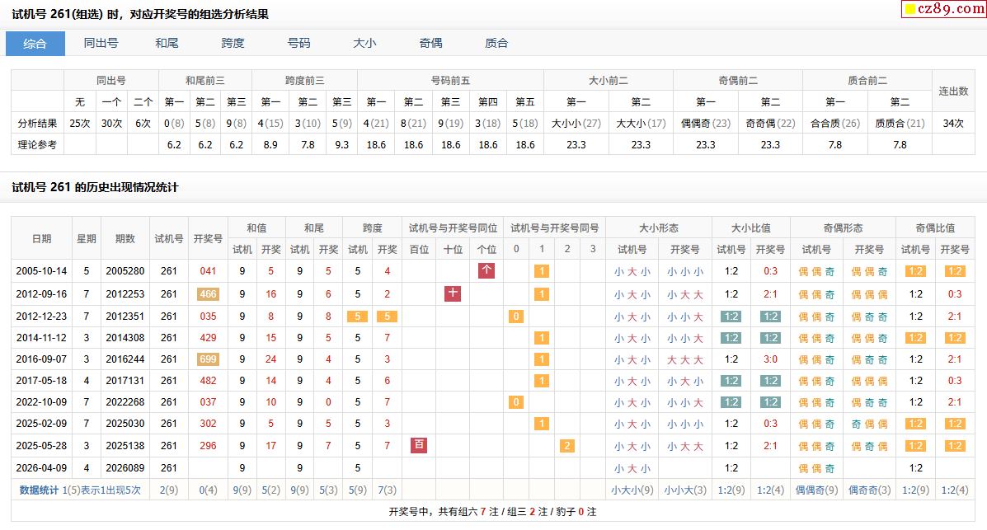Select the 质合 tab
Image resolution: width=987 pixels, height=530 pixels.
click(x=496, y=44)
